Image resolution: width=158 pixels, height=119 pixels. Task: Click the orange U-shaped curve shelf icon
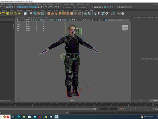click(x=76, y=14)
